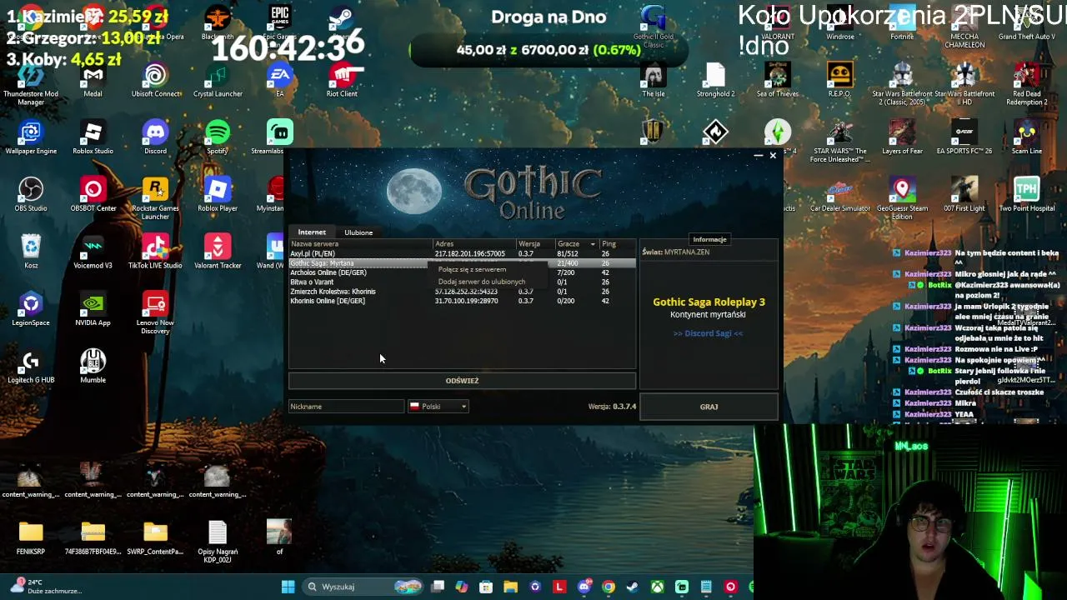Select the Gothic Saga: Myrtana server row
1067x600 pixels.
coord(462,263)
